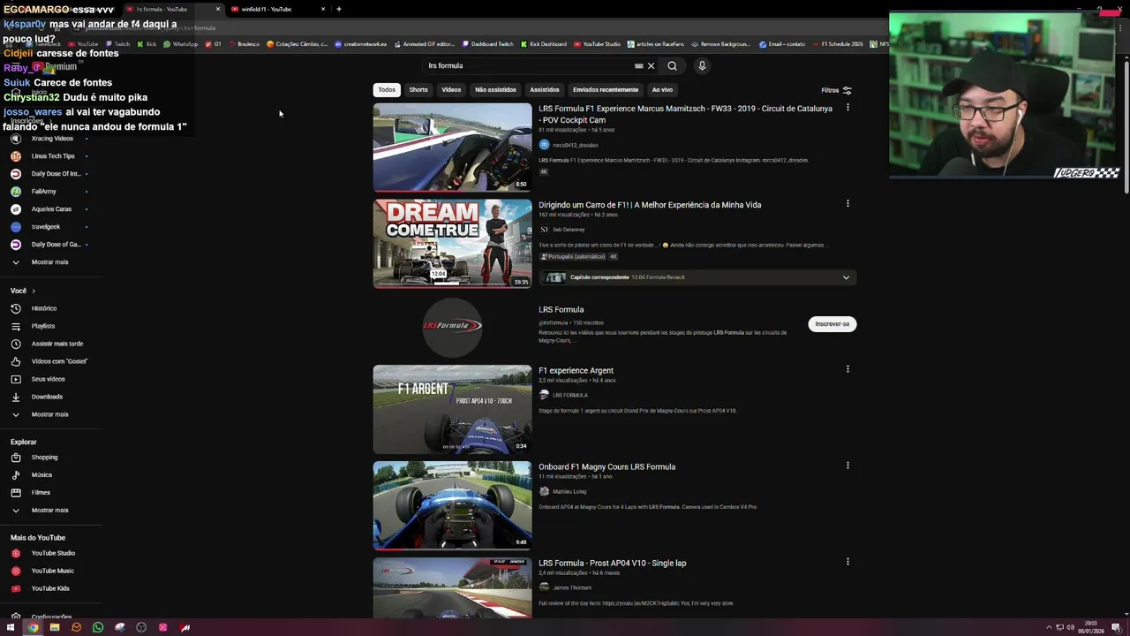
Task: Select the Shorts filter chip
Action: [x=418, y=89]
